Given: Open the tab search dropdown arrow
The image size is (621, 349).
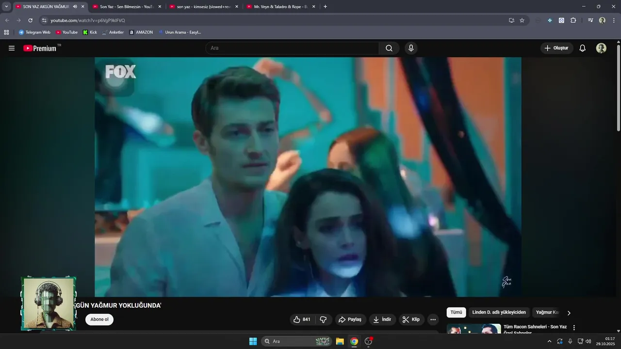Looking at the screenshot, I should [6, 7].
